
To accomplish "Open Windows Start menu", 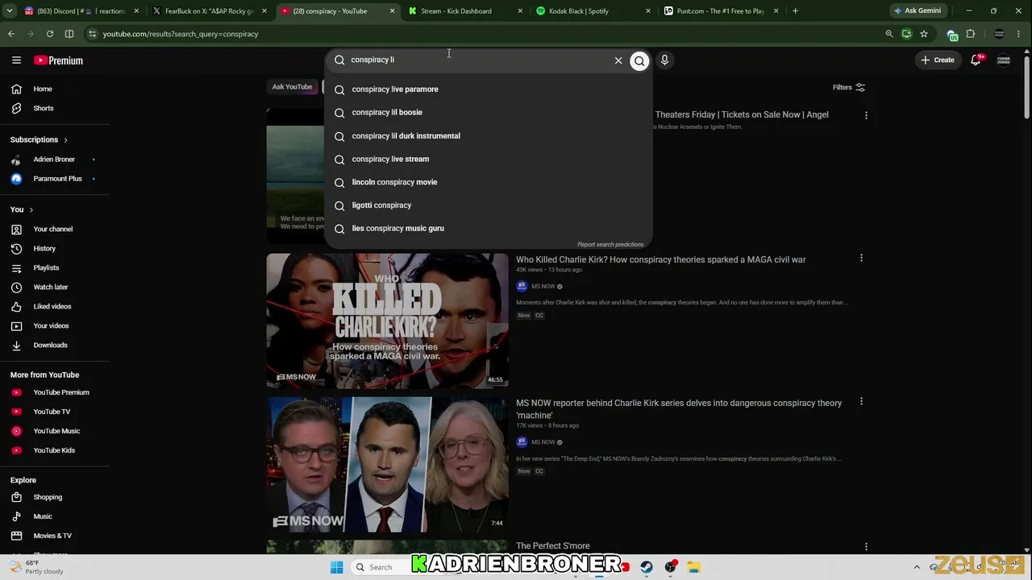I will (x=337, y=567).
